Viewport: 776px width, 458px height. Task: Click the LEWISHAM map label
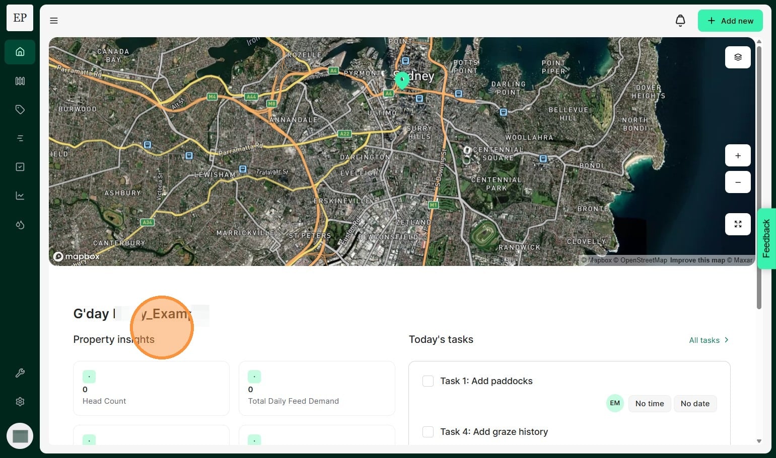[215, 175]
